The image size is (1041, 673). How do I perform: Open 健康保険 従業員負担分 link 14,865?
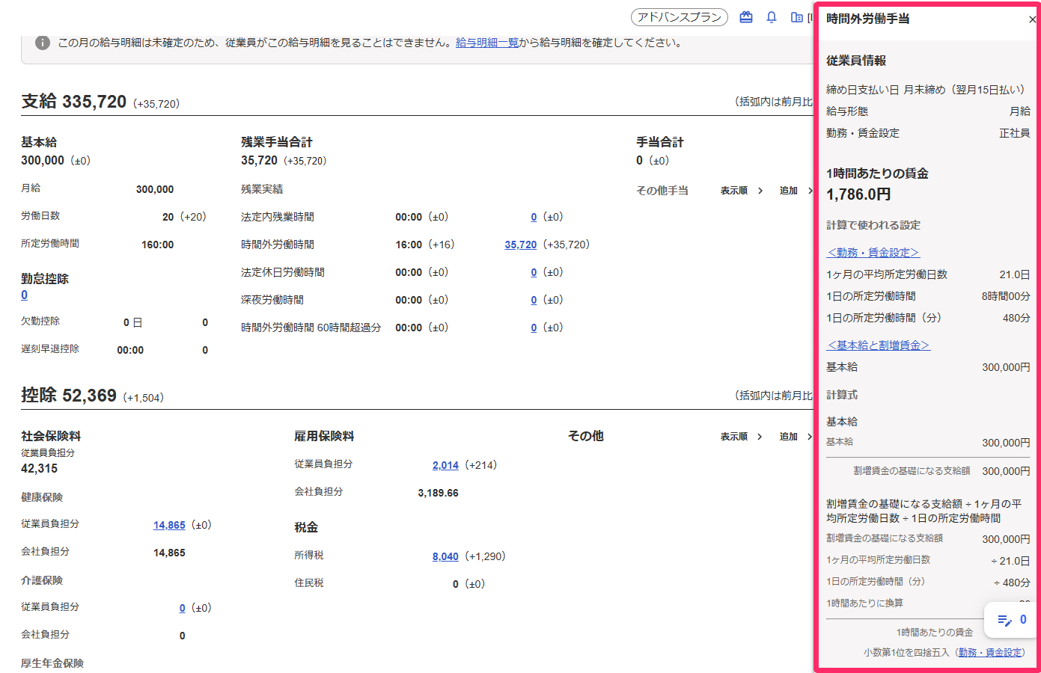tap(169, 525)
